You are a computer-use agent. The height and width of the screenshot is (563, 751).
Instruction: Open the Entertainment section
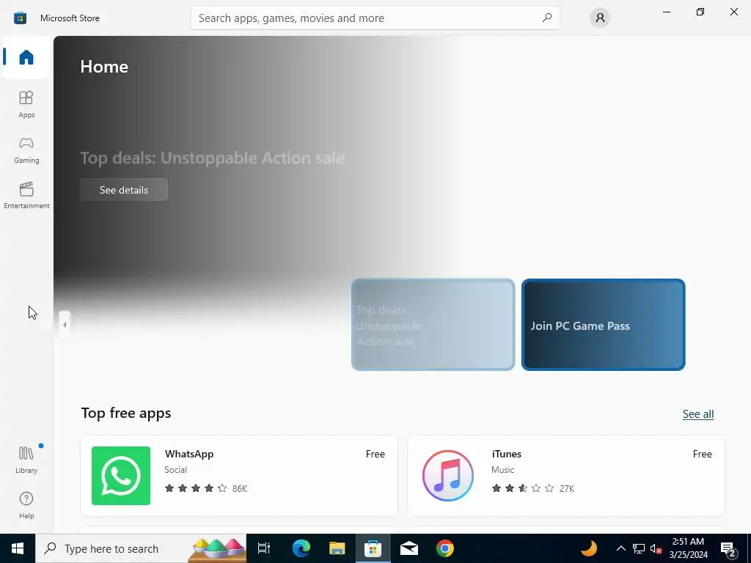26,195
